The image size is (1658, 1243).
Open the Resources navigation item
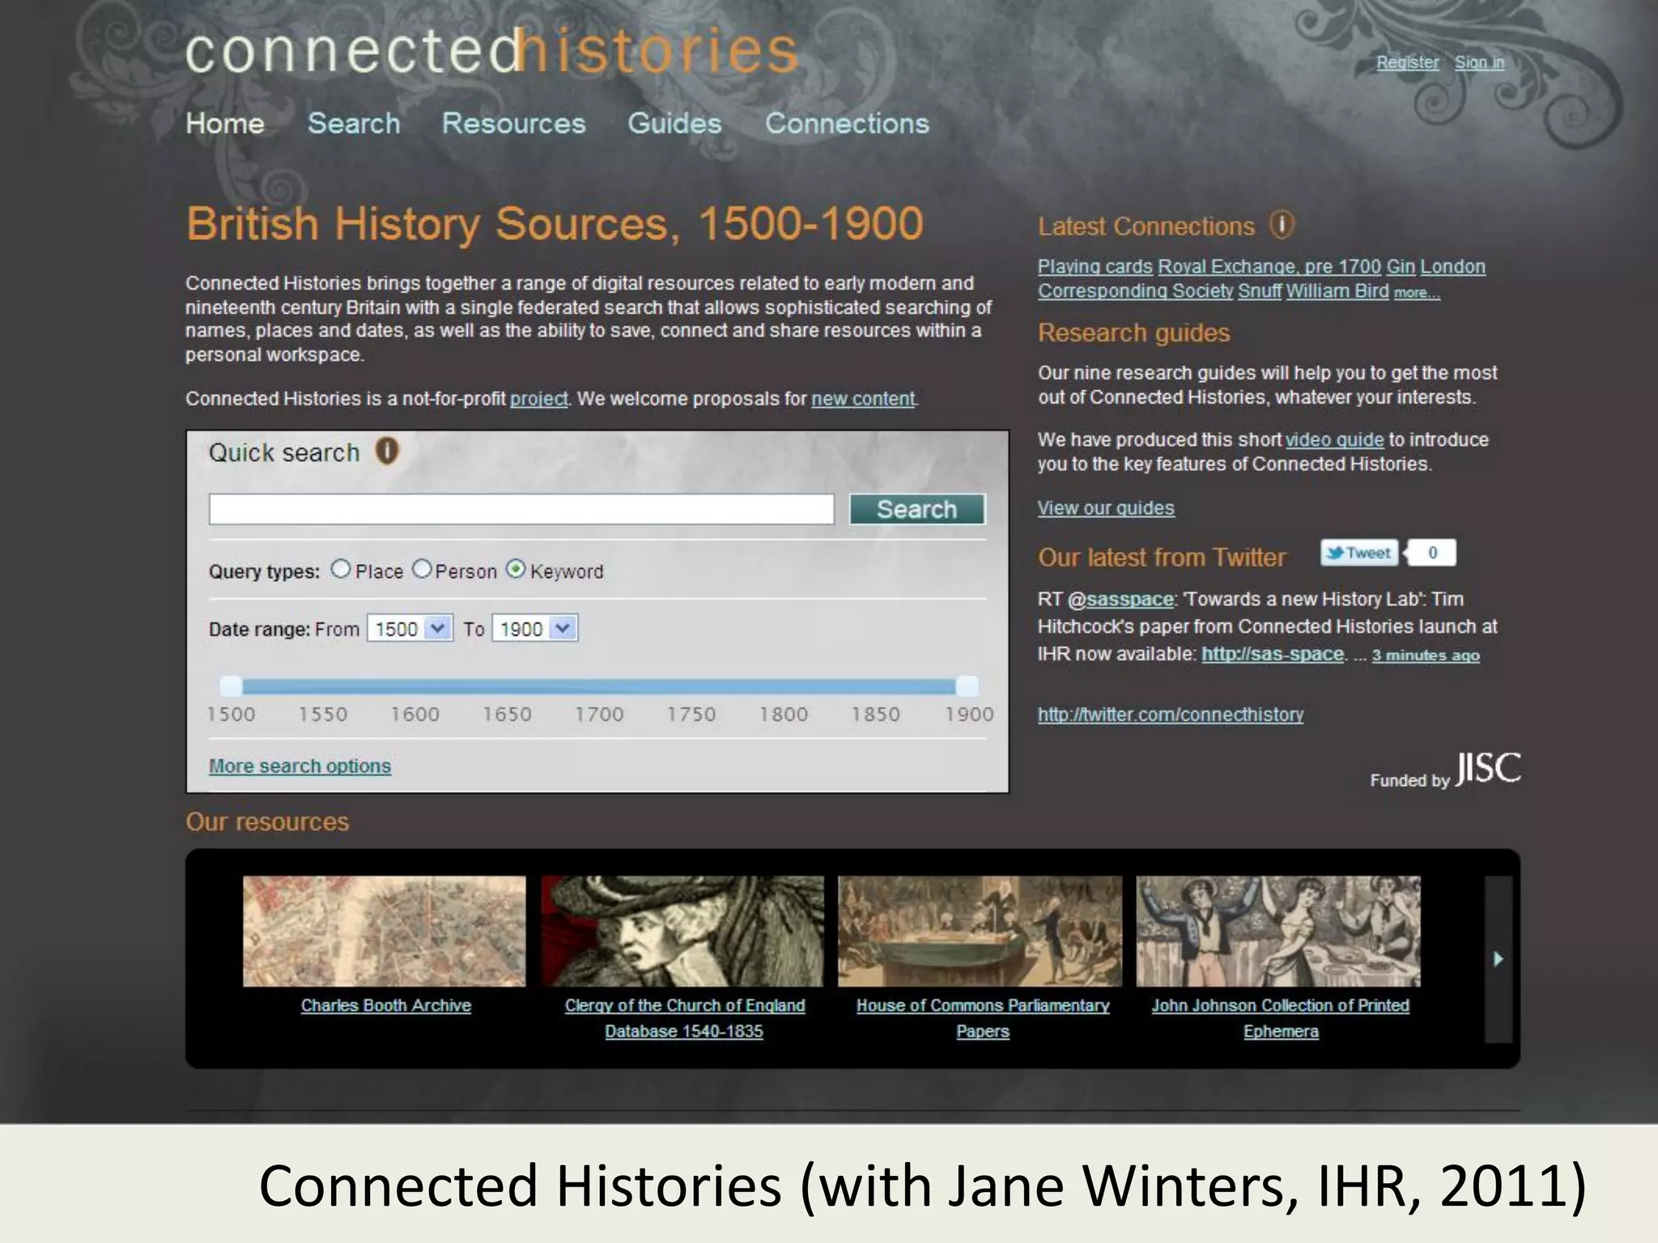point(513,123)
